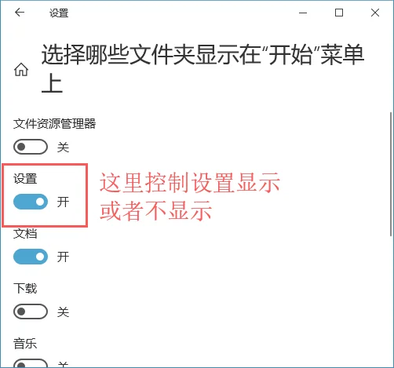Image resolution: width=394 pixels, height=368 pixels.
Task: Select the 下载 option label
Action: [25, 289]
